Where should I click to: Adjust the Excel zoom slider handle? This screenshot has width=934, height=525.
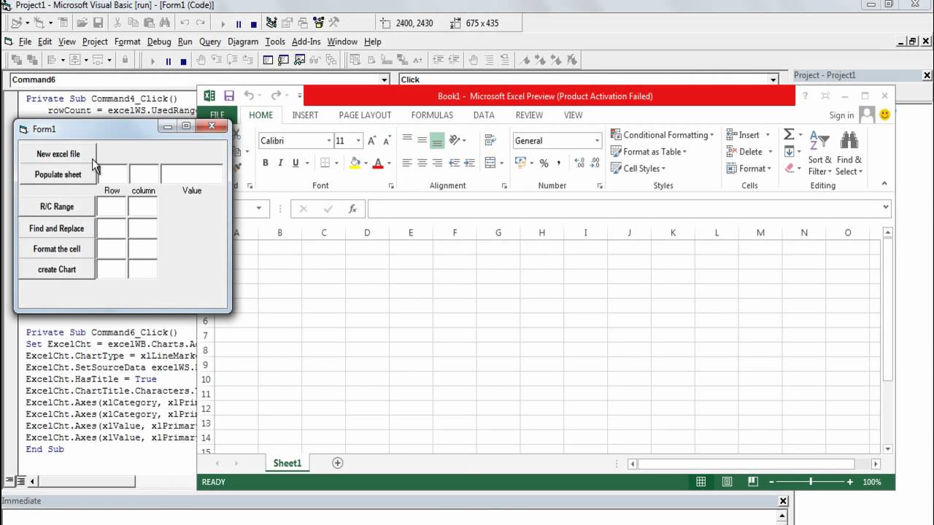tap(811, 482)
